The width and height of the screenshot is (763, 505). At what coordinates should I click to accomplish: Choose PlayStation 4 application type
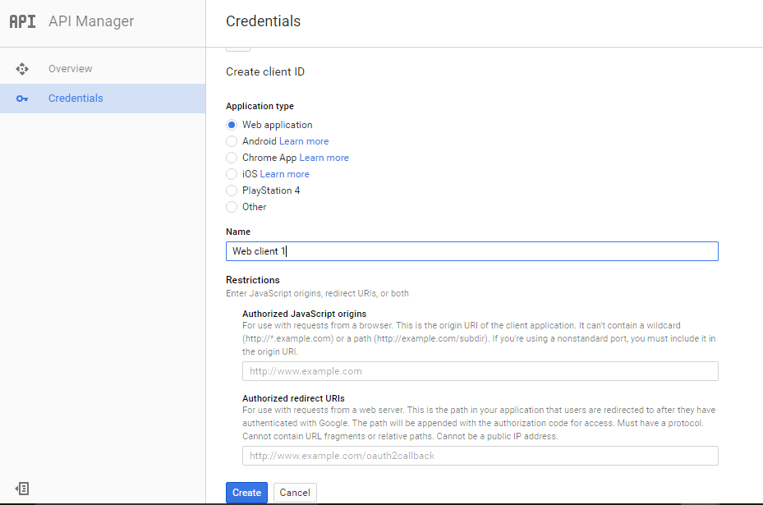[x=232, y=191]
